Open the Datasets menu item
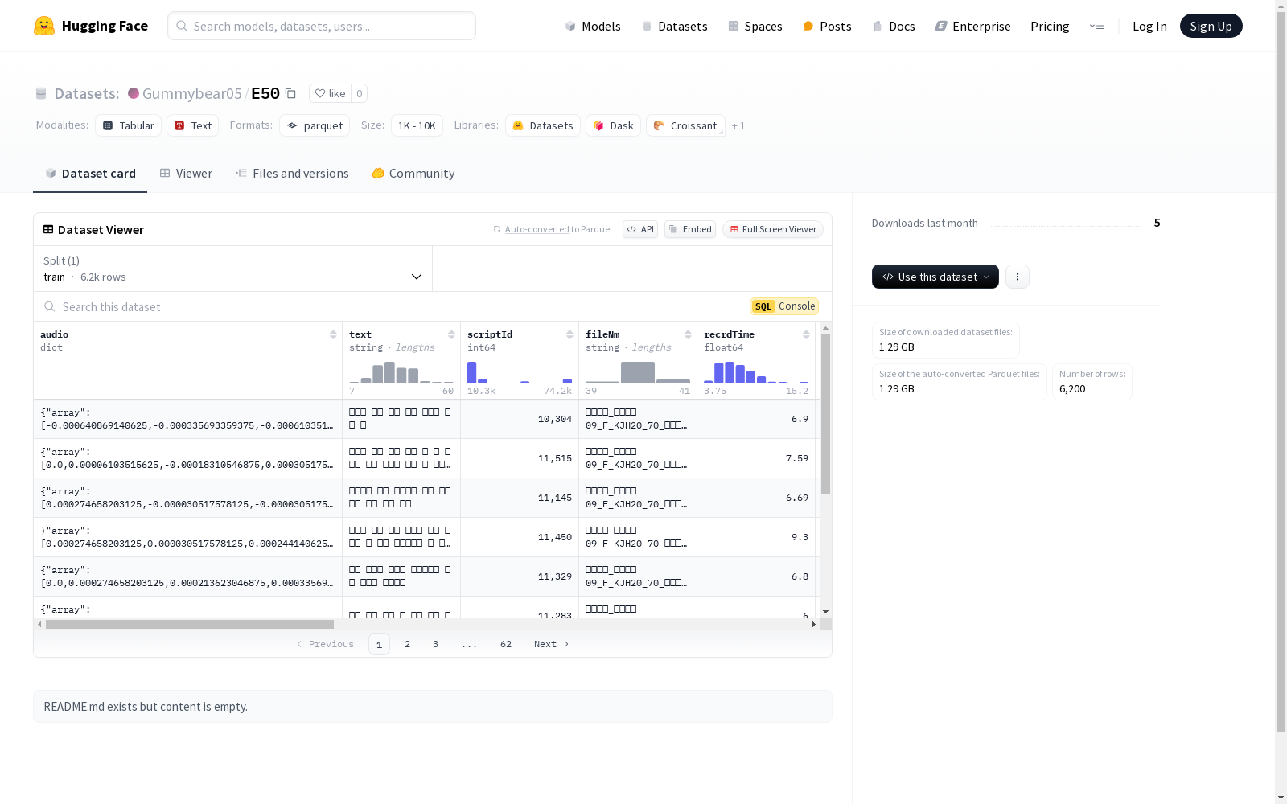The height and width of the screenshot is (804, 1287). click(674, 26)
